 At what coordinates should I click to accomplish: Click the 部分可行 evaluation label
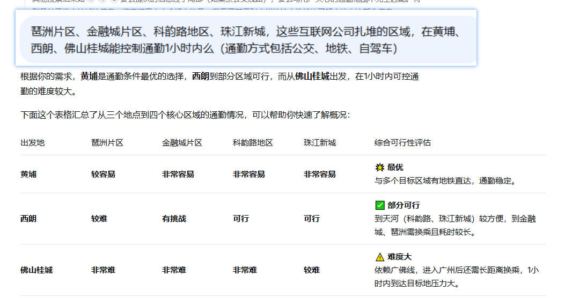click(x=404, y=205)
